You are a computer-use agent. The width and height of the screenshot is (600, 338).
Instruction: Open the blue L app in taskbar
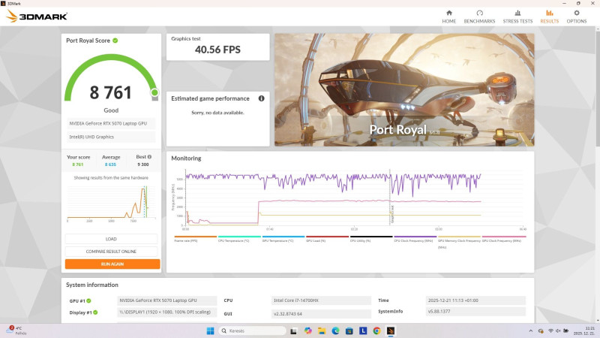pos(363,330)
